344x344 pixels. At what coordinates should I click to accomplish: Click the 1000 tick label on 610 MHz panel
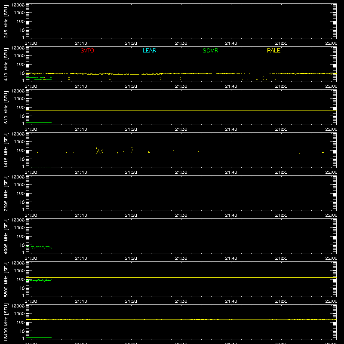tap(19, 98)
